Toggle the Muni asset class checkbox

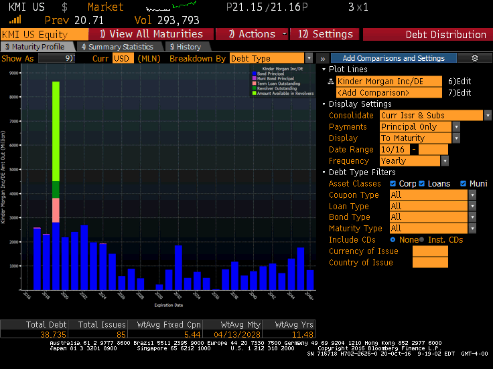pos(463,184)
